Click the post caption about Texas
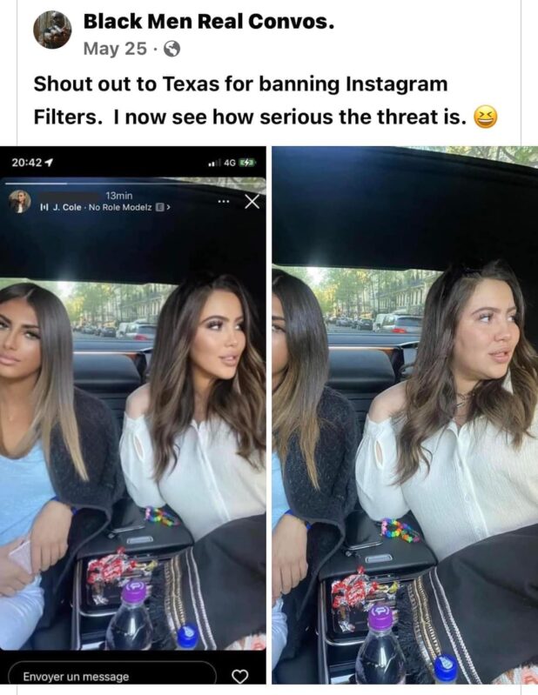 click(x=266, y=101)
